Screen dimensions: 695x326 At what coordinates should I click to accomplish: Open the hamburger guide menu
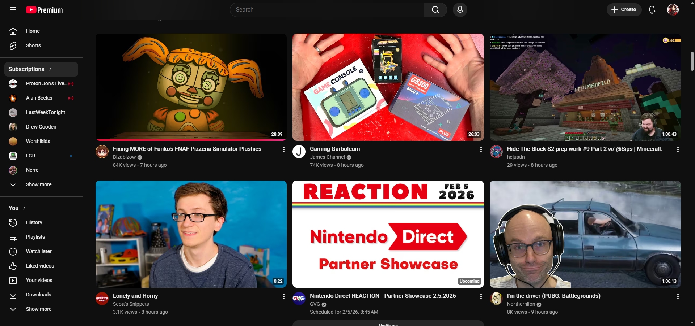pyautogui.click(x=13, y=10)
